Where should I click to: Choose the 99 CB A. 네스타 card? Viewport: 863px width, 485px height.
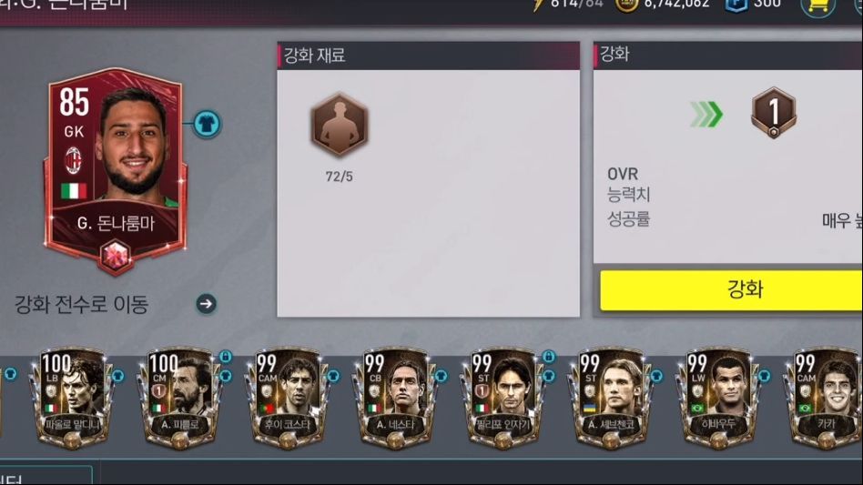click(394, 399)
